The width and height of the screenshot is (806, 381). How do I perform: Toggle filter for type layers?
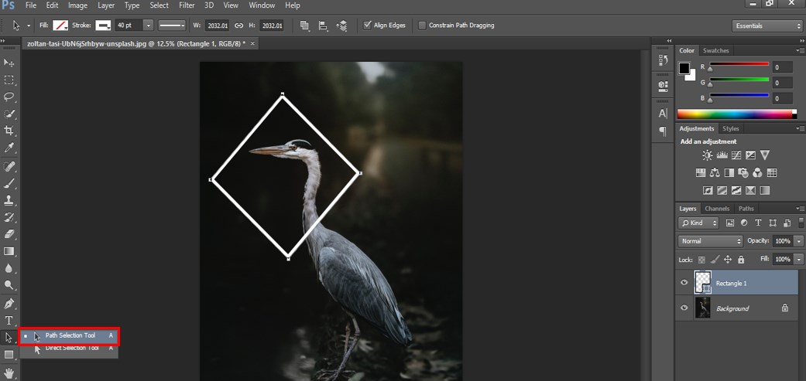coord(758,223)
